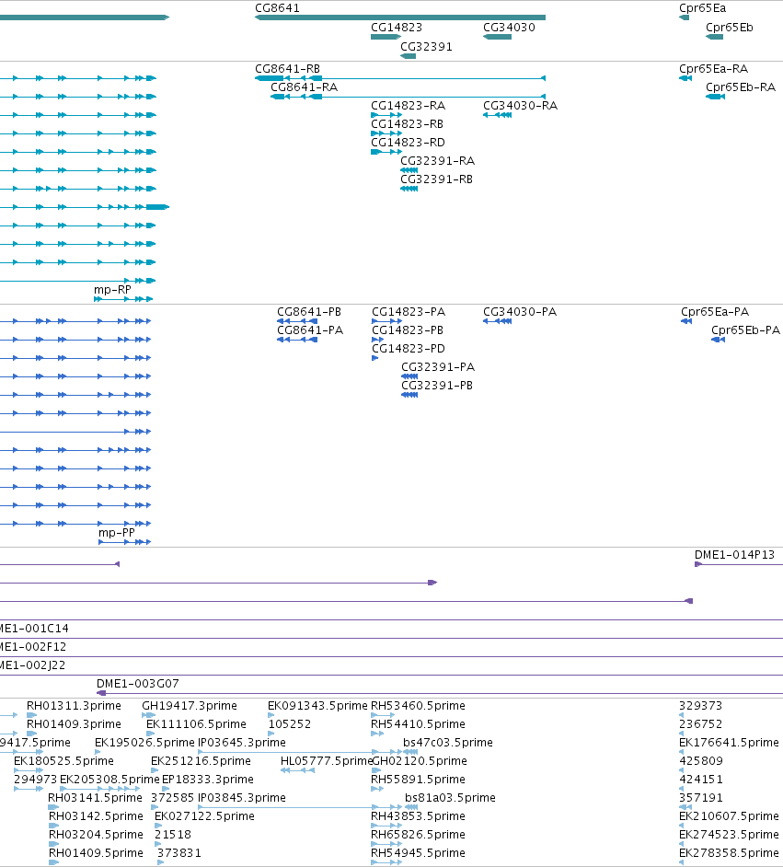Select protein CG14823-PD
The height and width of the screenshot is (867, 783).
point(374,358)
